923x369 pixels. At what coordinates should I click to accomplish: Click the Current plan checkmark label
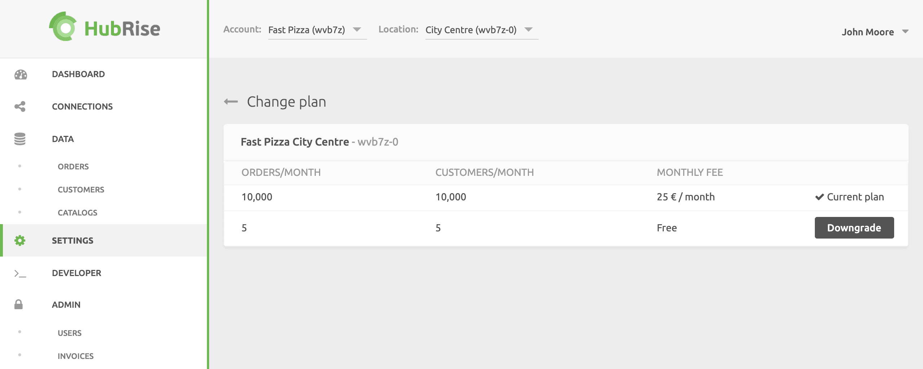(x=850, y=197)
